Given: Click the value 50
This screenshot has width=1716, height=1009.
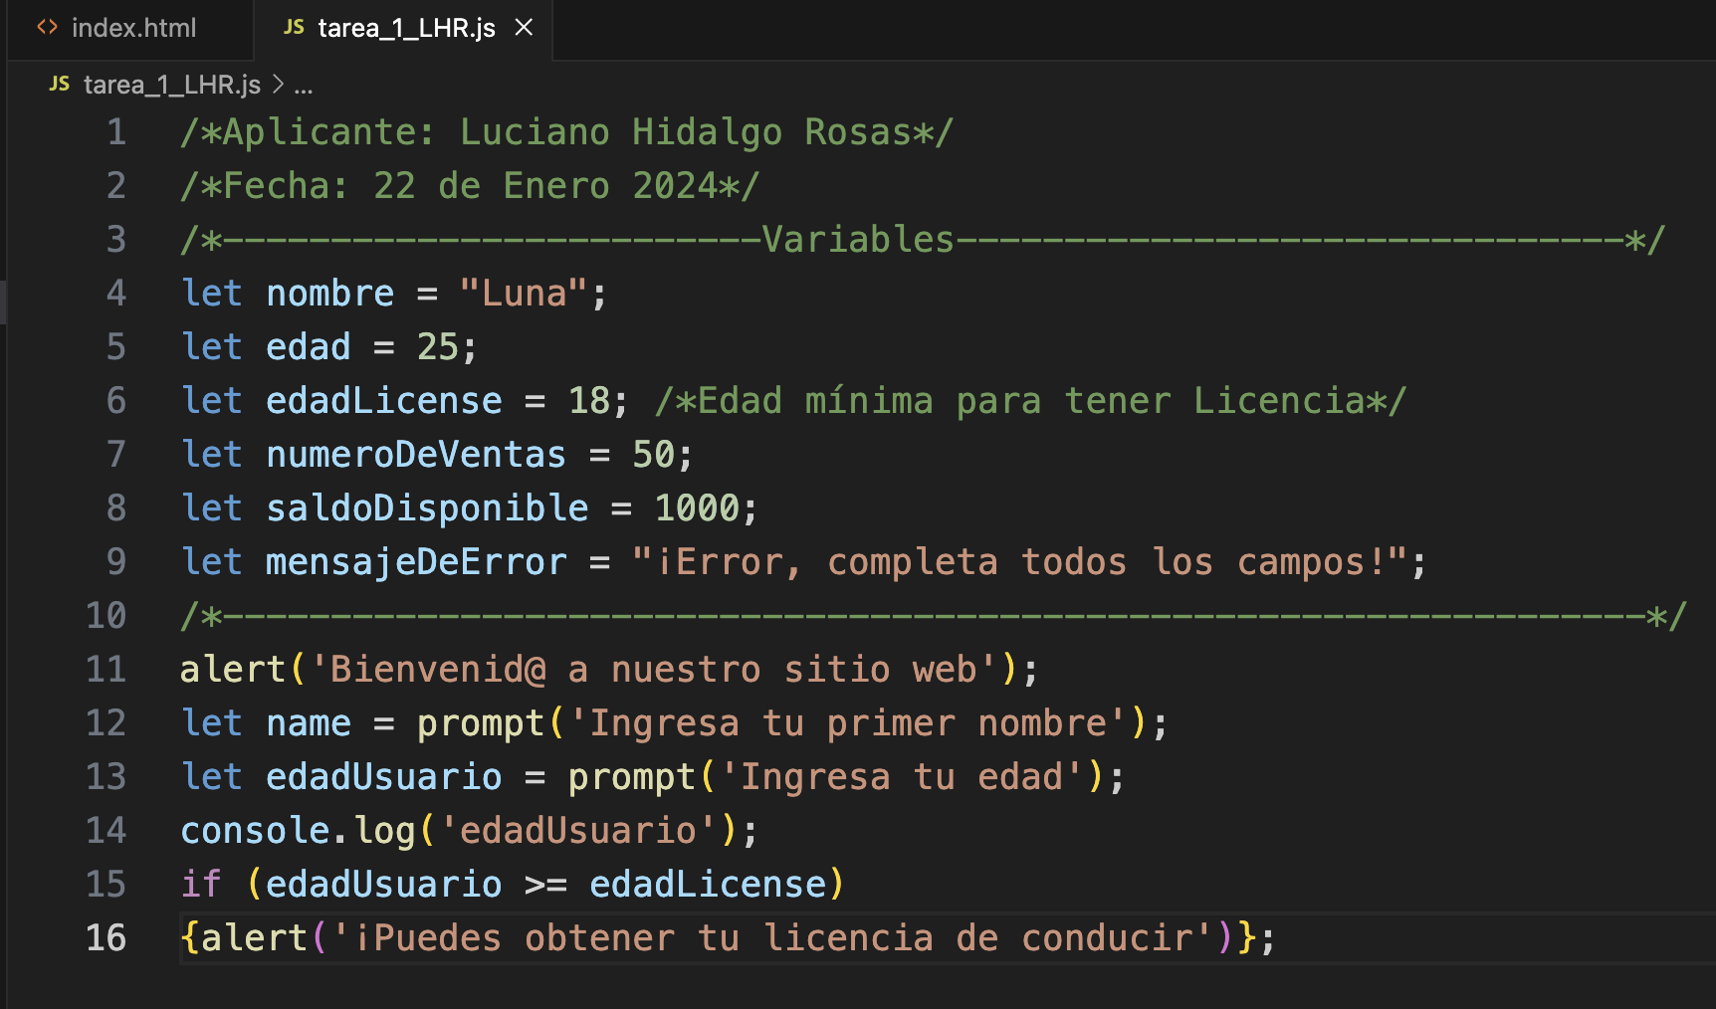Looking at the screenshot, I should pyautogui.click(x=654, y=455).
